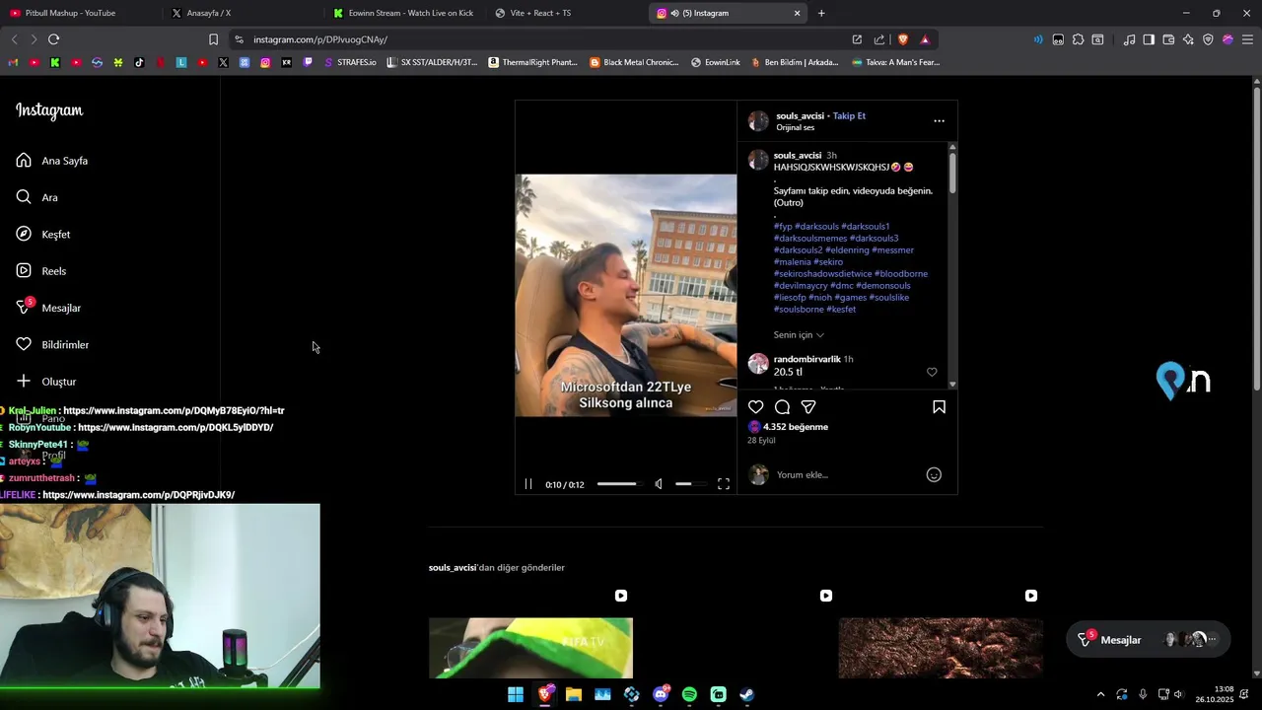Viewport: 1262px width, 710px height.
Task: Open EowinLink bookmark
Action: [x=716, y=62]
